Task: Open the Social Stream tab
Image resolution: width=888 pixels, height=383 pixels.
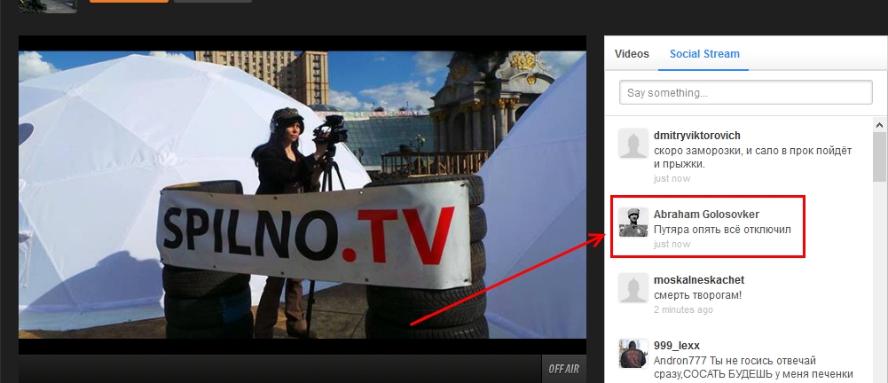Action: click(x=704, y=54)
